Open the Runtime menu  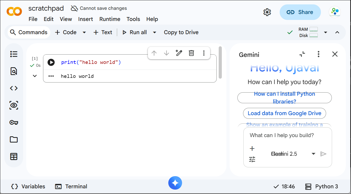point(110,19)
